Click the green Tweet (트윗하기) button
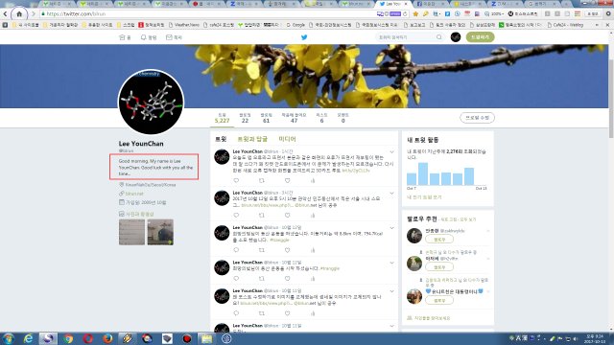Viewport: 614px width, 345px height. click(x=480, y=37)
